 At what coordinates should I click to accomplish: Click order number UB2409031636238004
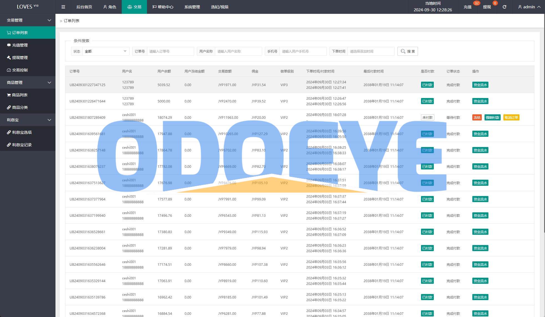pos(87,248)
